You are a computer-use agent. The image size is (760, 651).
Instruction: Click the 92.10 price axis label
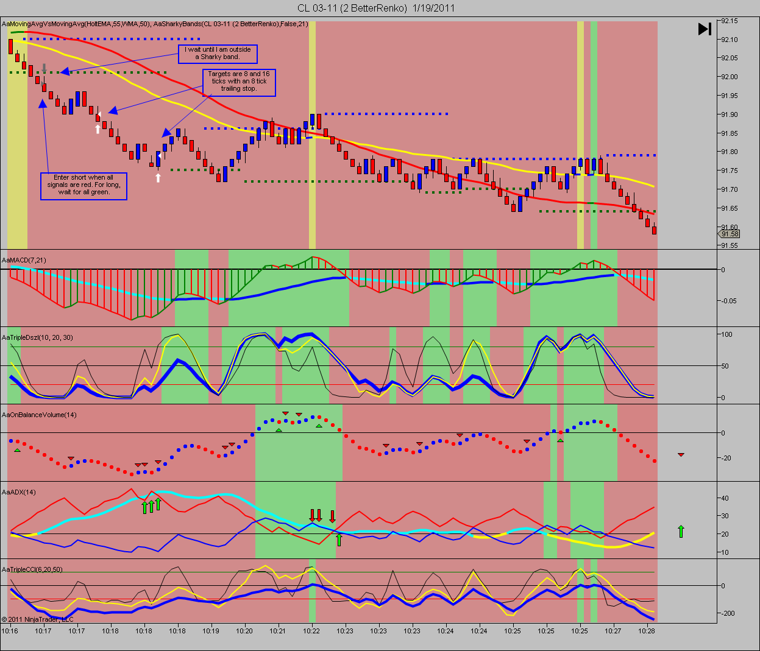point(730,40)
